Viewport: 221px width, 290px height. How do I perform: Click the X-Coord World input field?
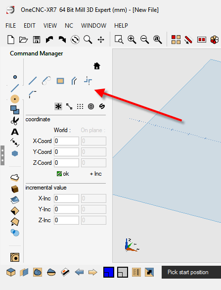point(66,141)
